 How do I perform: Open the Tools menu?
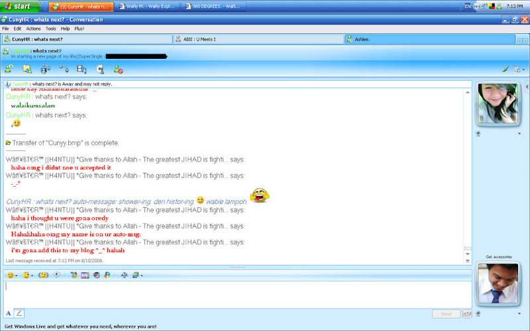coord(51,28)
